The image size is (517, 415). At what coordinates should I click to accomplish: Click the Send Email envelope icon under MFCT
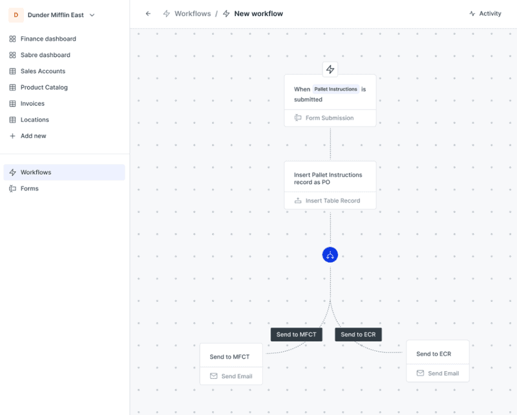click(214, 376)
